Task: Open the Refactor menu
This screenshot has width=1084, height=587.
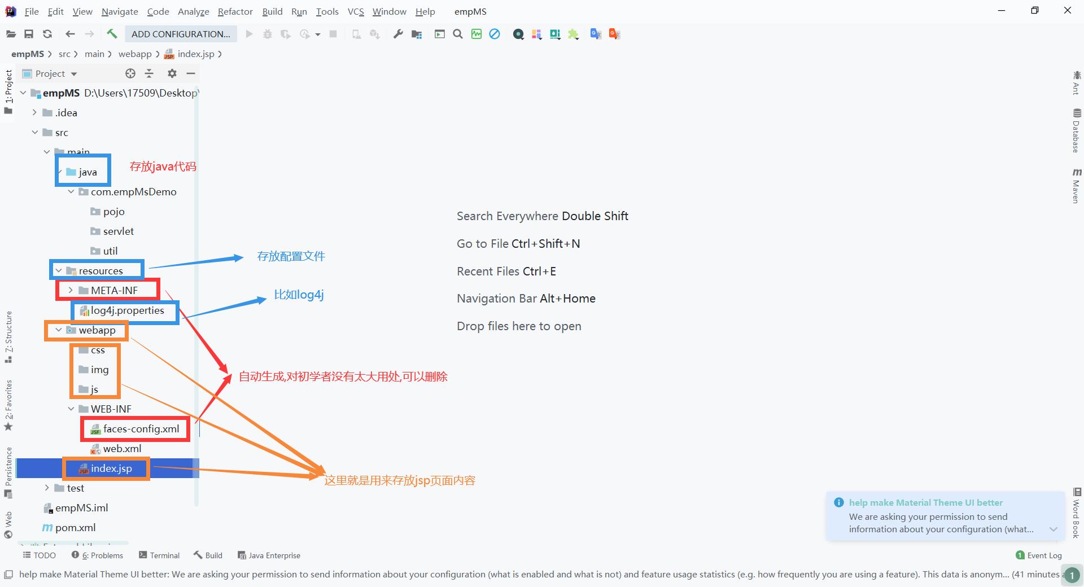Action: (235, 11)
